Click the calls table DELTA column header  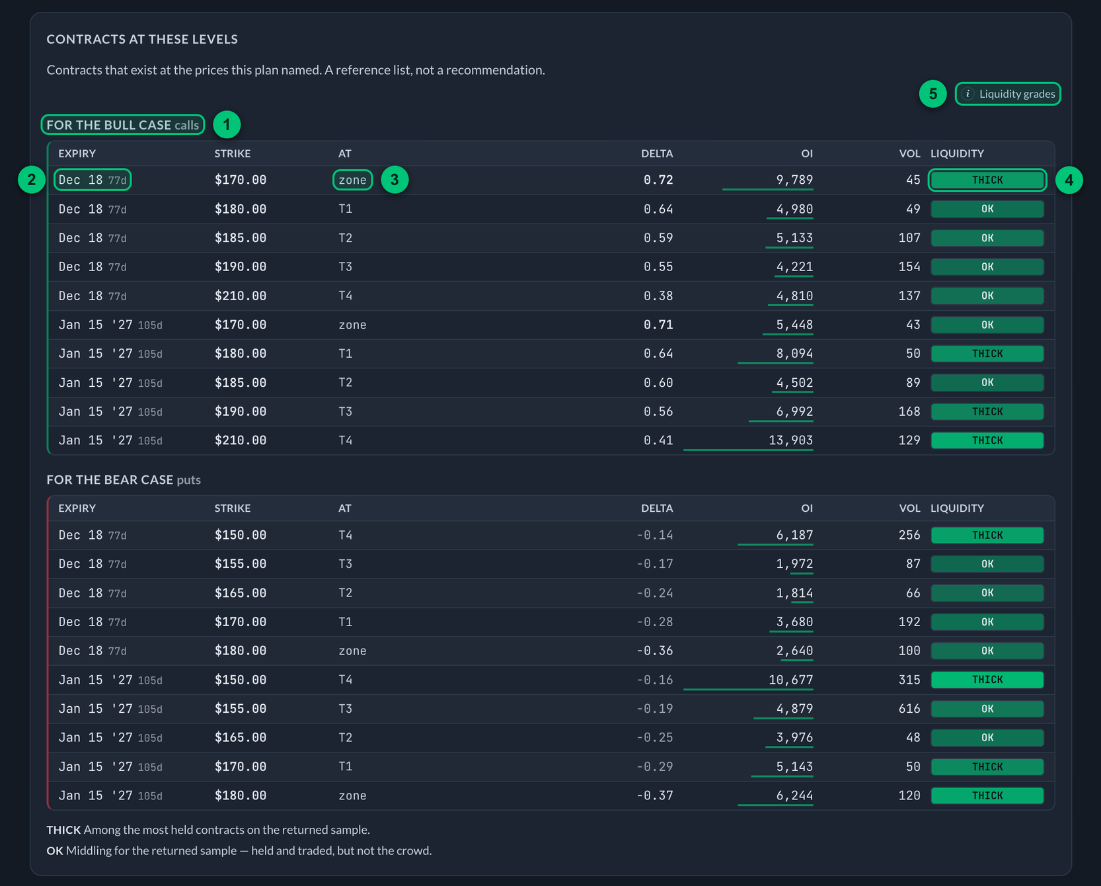[x=657, y=153]
